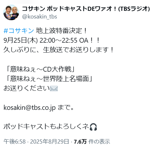Click the (TBSラジオ) part of the name
This screenshot has height=149, width=155.
tap(134, 9)
